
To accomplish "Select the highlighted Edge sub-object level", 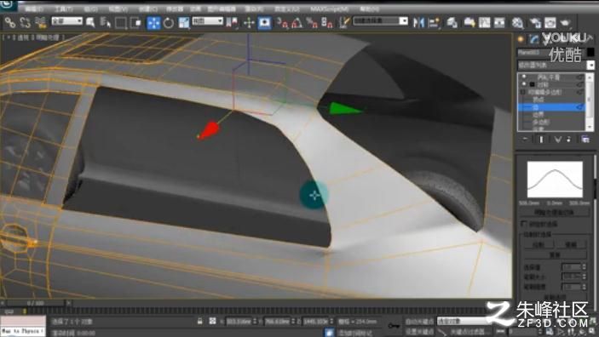I will coord(551,107).
